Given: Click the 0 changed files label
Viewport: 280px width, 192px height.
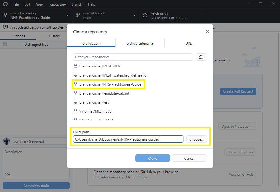Looking at the screenshot, I should (x=36, y=44).
